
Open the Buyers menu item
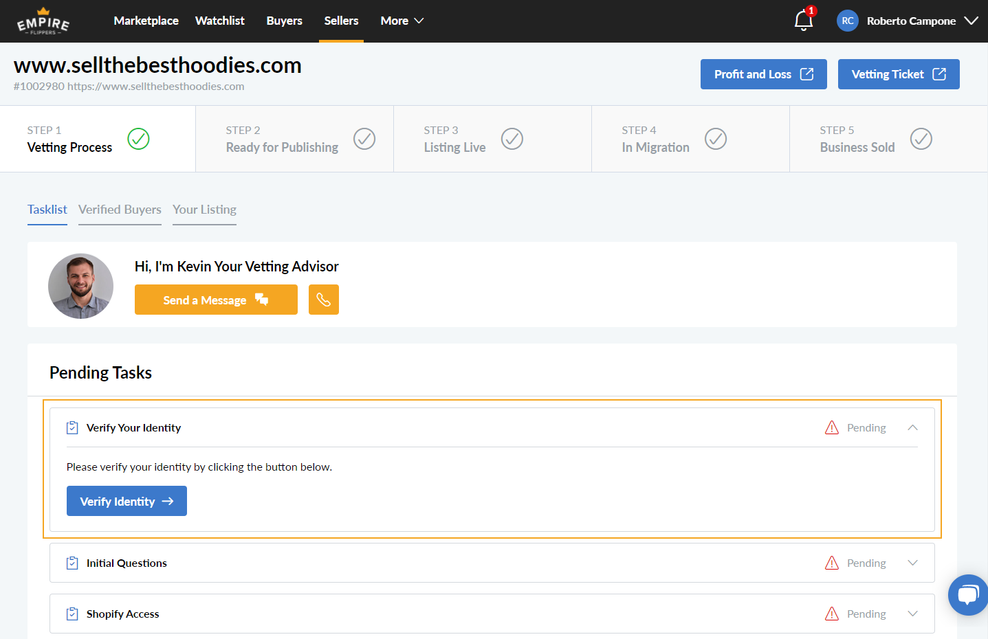pyautogui.click(x=284, y=21)
